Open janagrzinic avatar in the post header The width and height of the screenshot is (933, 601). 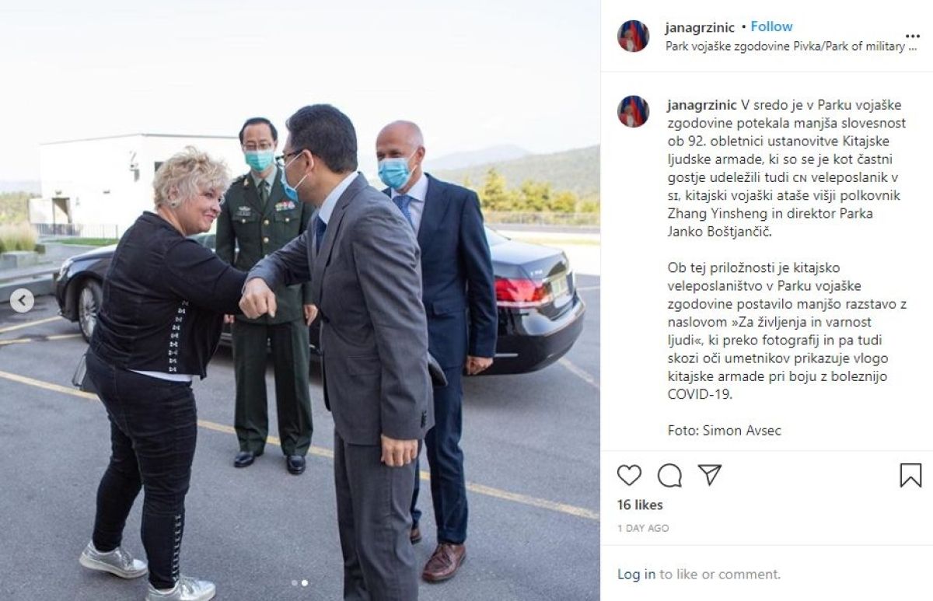point(633,36)
